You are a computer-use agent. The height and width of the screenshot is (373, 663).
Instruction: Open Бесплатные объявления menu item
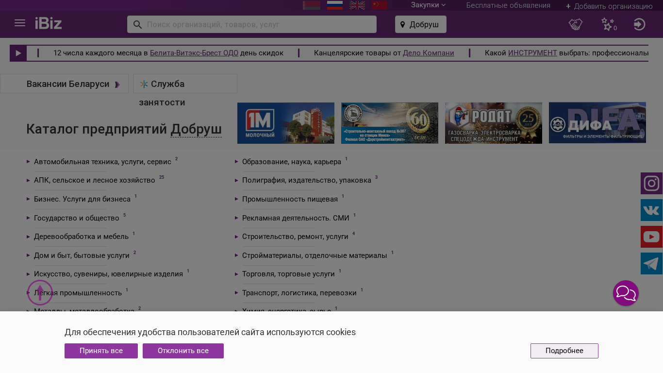click(508, 5)
